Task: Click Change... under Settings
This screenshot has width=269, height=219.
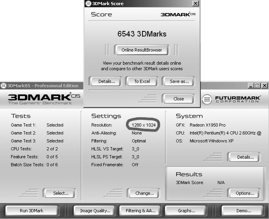Action: pos(144,193)
